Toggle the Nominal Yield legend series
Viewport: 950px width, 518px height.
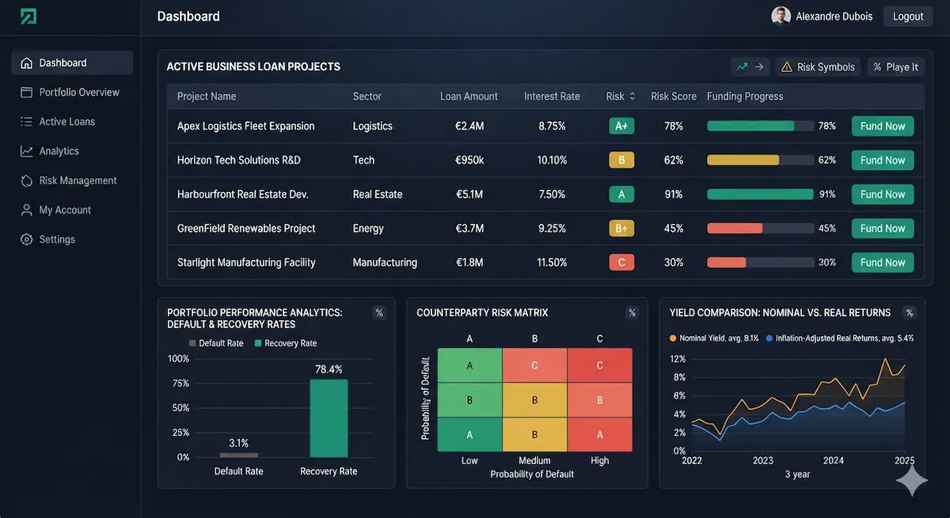(x=714, y=338)
